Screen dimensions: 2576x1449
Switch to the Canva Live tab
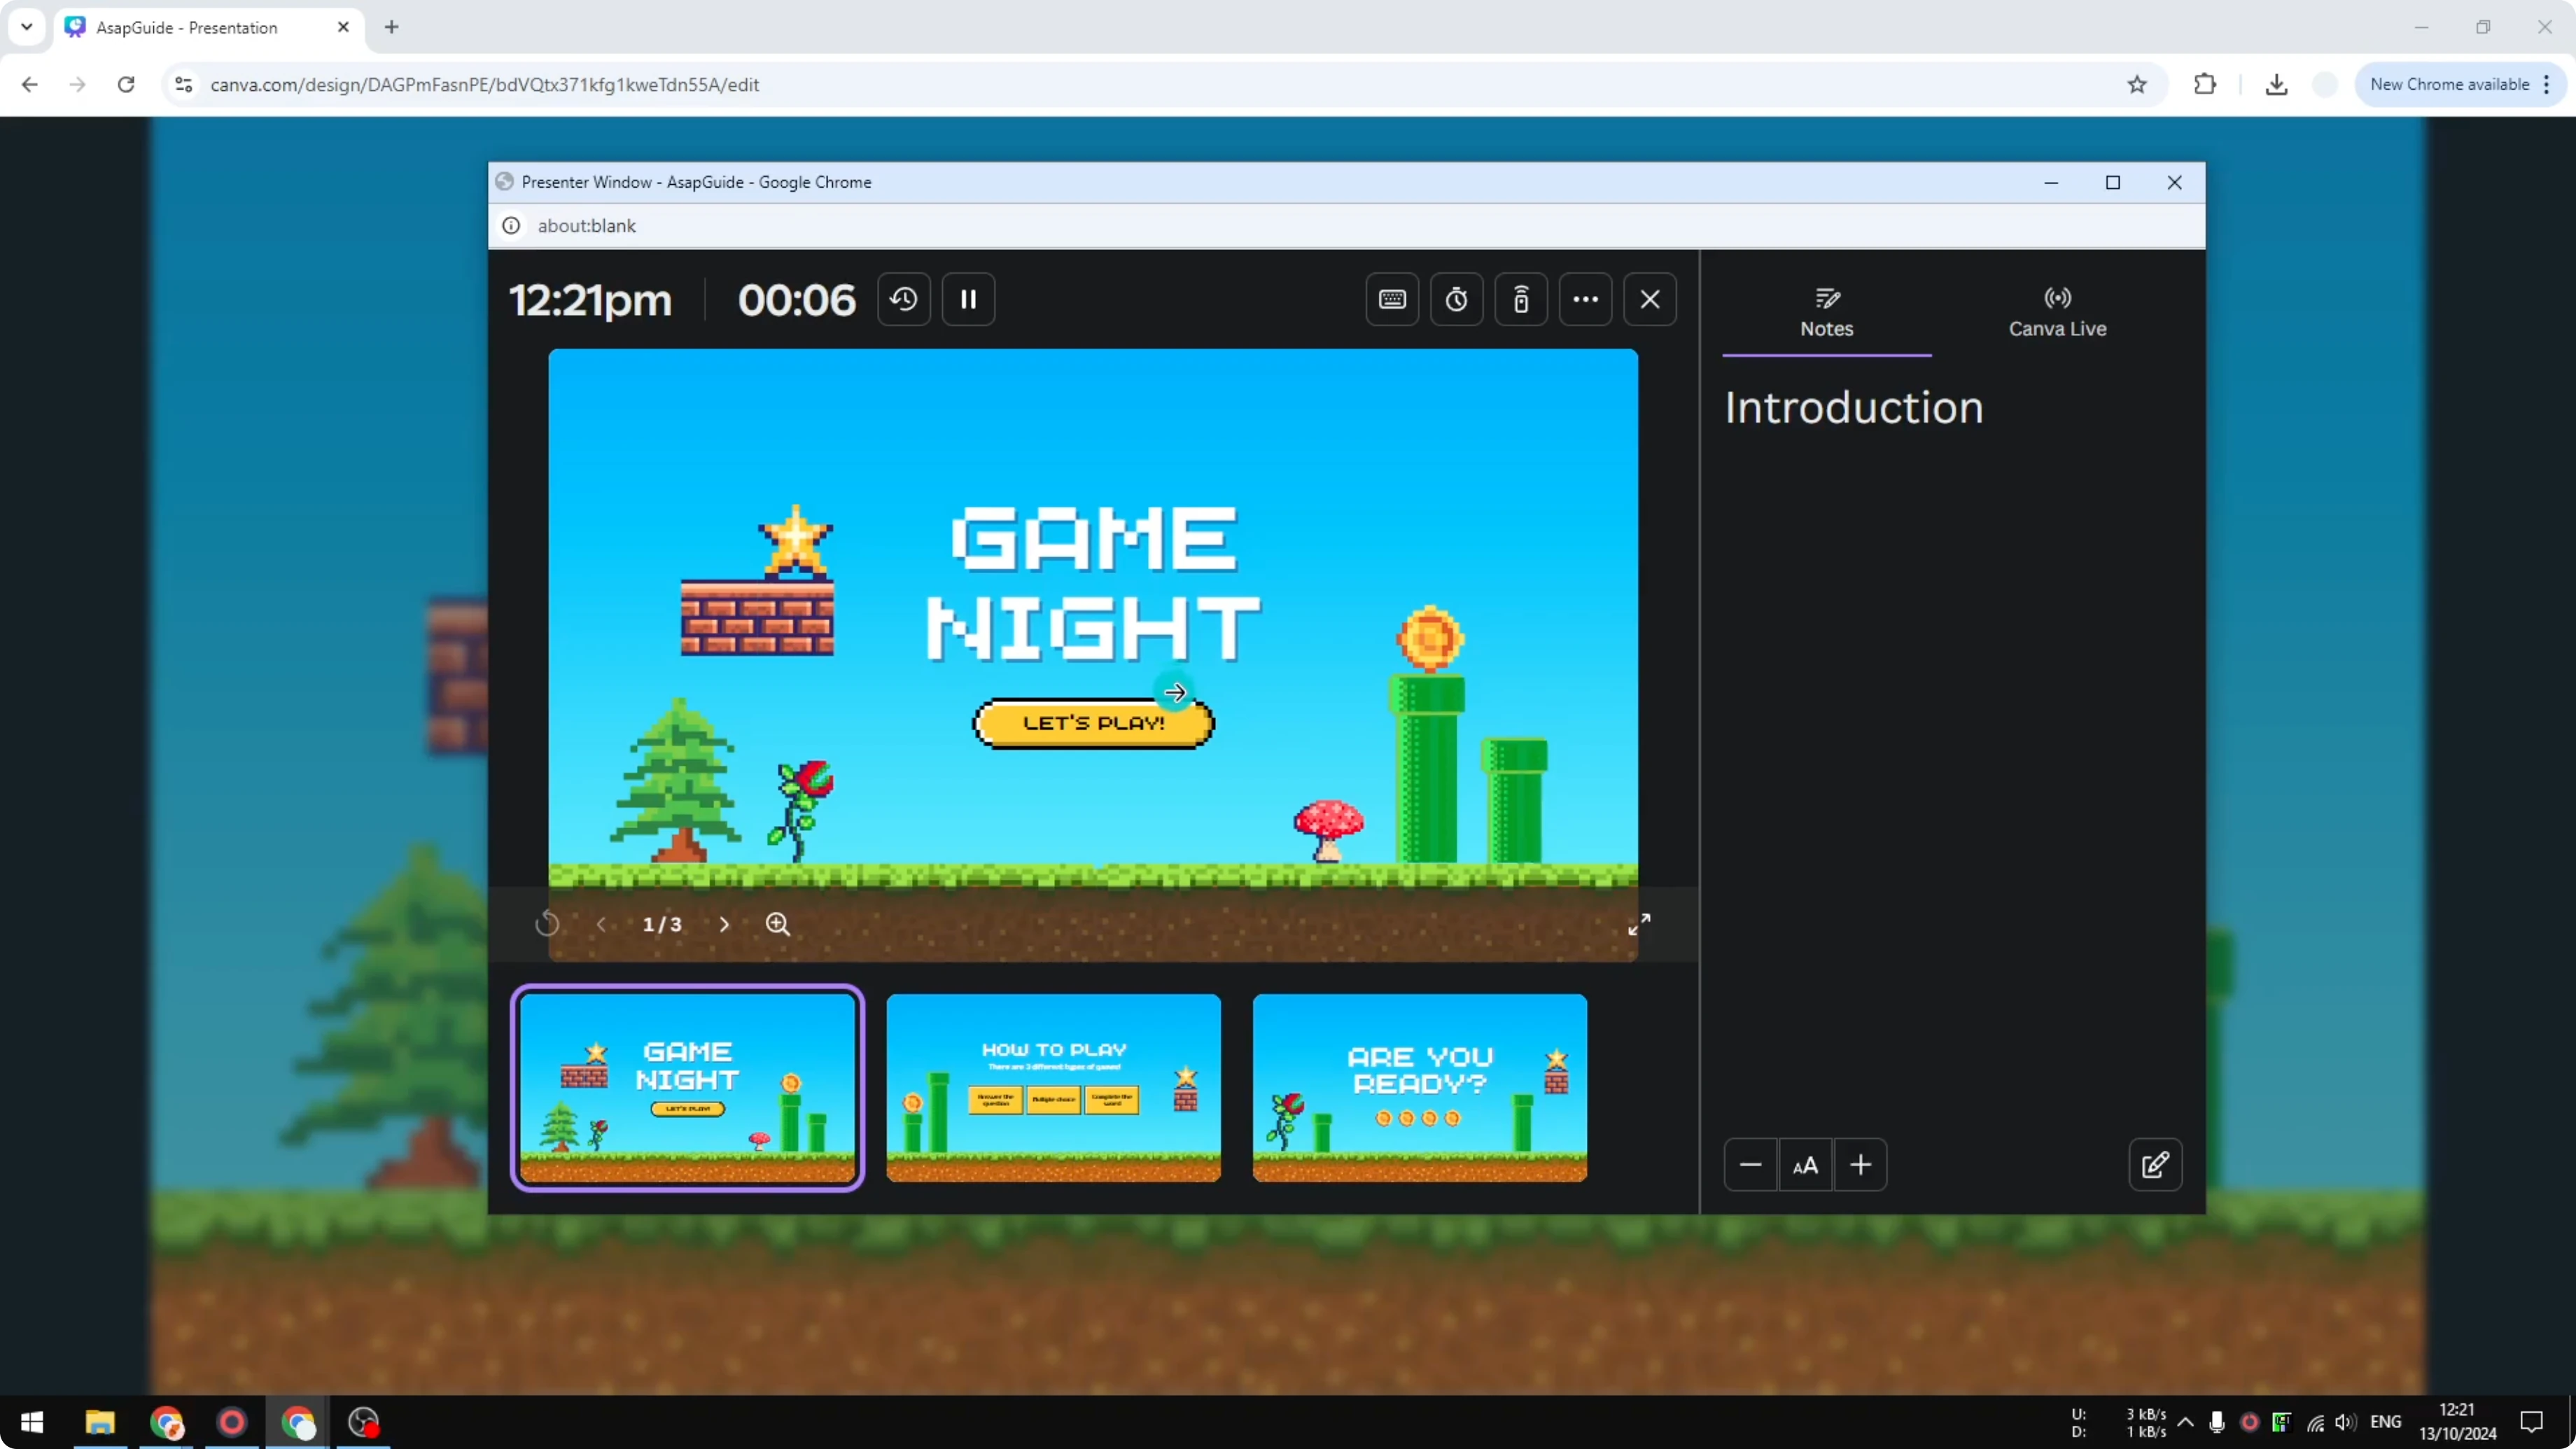pos(2057,312)
